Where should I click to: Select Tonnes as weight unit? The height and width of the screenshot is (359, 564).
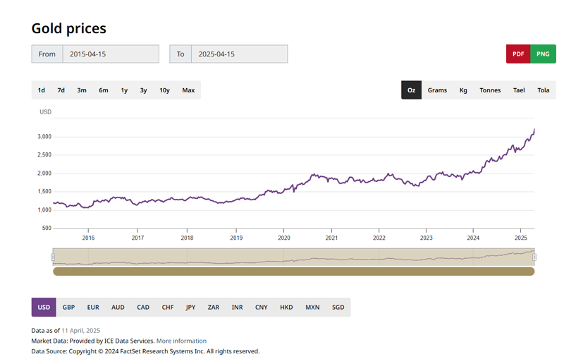pyautogui.click(x=490, y=90)
